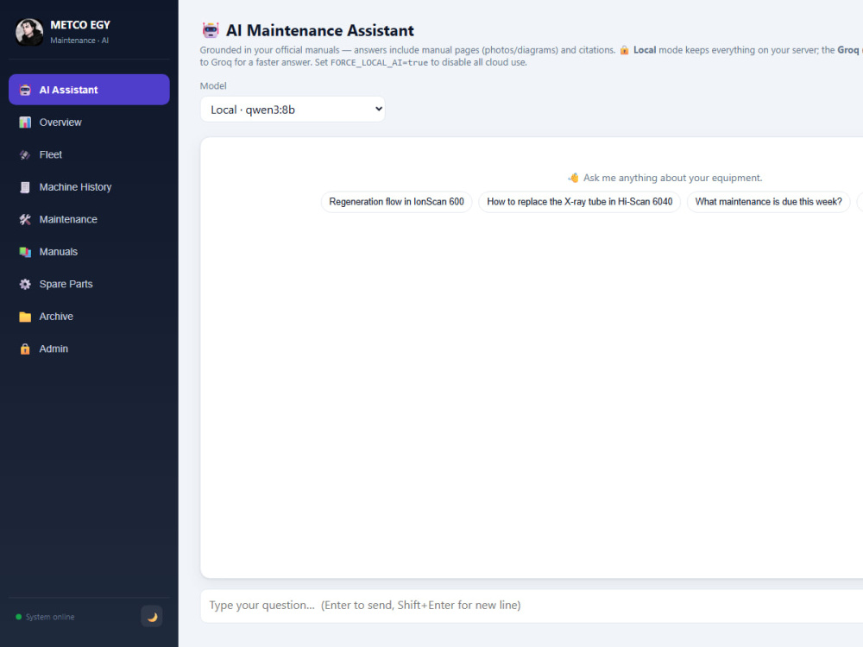Open the Manuals section
The width and height of the screenshot is (863, 647).
[x=89, y=252]
